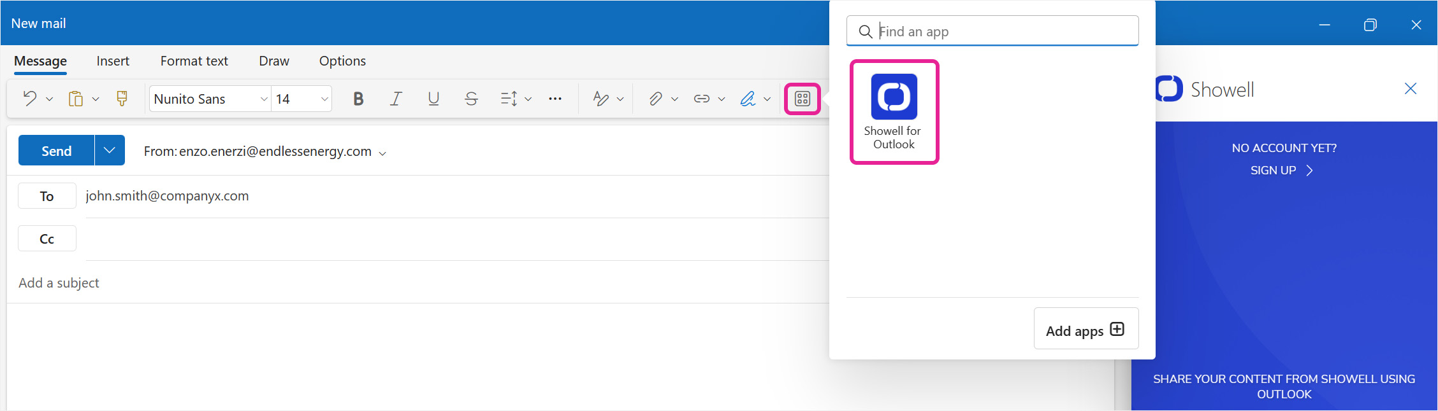This screenshot has width=1438, height=411.
Task: Toggle Strikethrough formatting
Action: click(471, 99)
